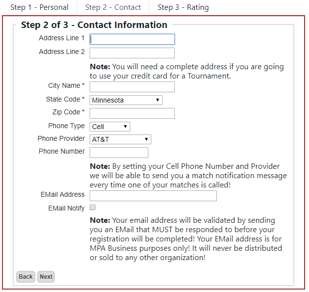
Task: Click the Address Line 1 input field
Action: (x=132, y=39)
